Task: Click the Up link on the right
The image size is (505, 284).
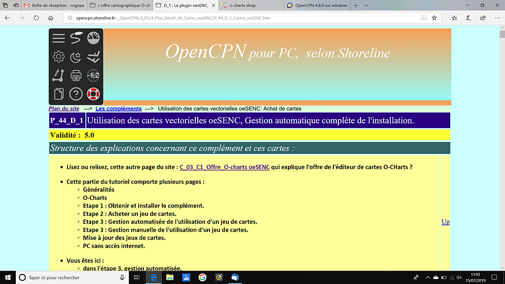Action: tap(445, 222)
